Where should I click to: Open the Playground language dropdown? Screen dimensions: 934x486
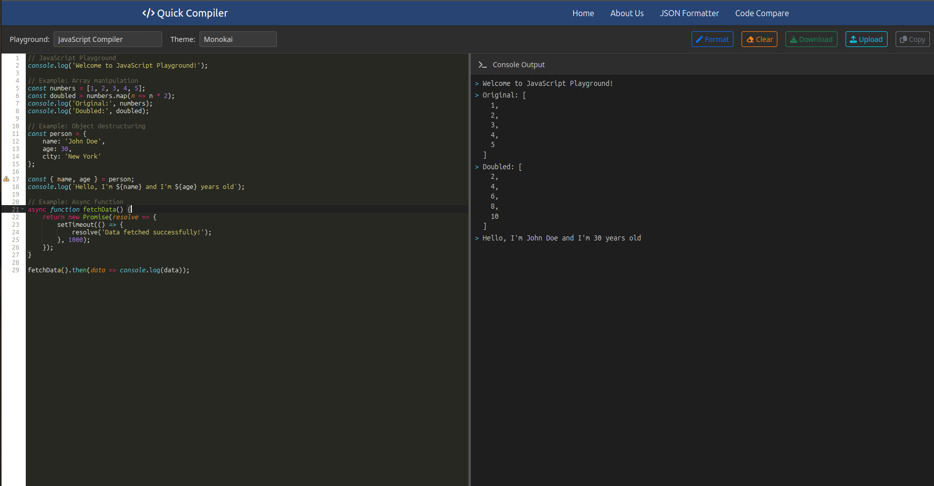tap(108, 39)
